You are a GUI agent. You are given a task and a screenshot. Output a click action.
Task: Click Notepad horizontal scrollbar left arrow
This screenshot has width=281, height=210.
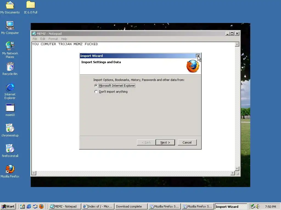(x=34, y=173)
